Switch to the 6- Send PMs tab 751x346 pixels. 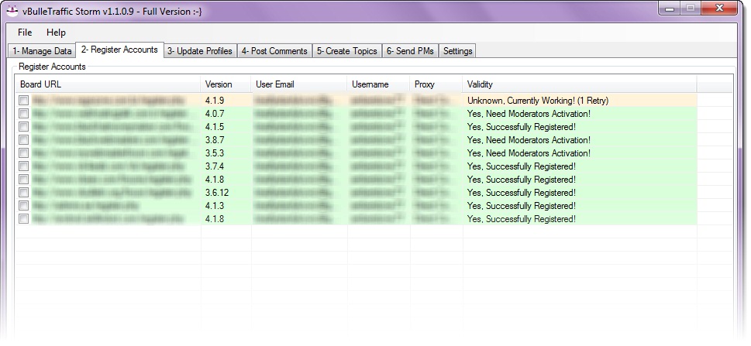point(409,51)
